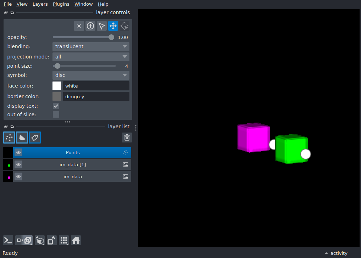The height and width of the screenshot is (258, 361).
Task: Click the Ready status text
Action: point(10,253)
